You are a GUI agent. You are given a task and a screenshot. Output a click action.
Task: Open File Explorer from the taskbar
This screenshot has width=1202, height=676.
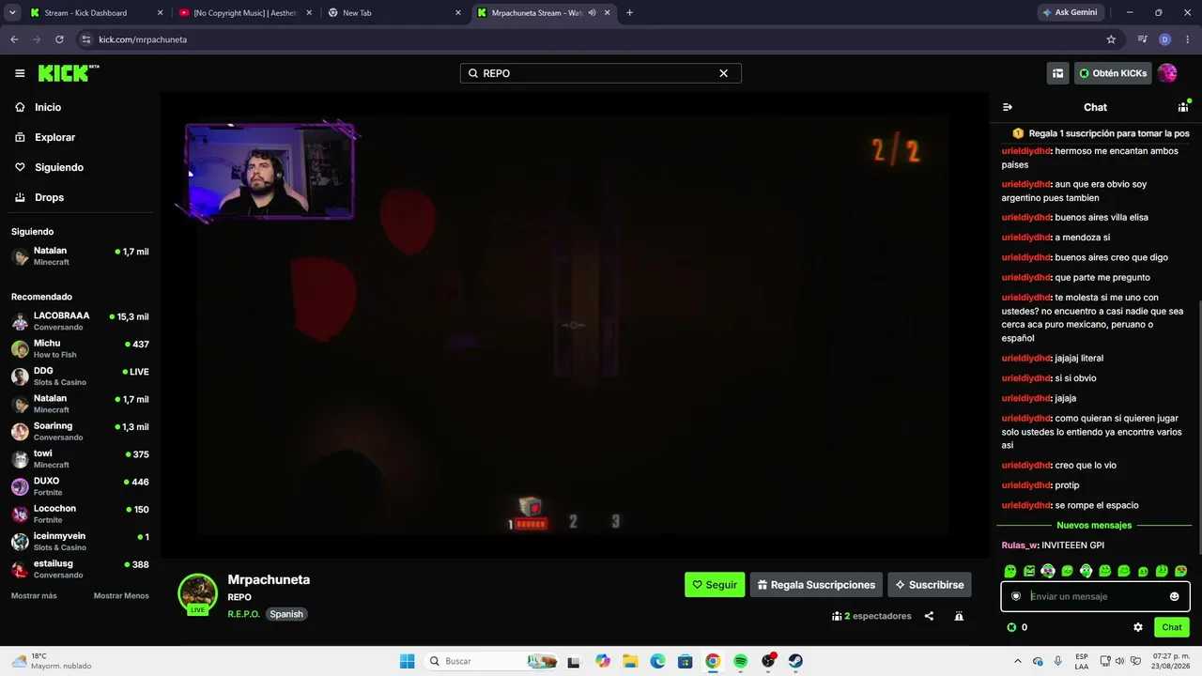tap(630, 661)
